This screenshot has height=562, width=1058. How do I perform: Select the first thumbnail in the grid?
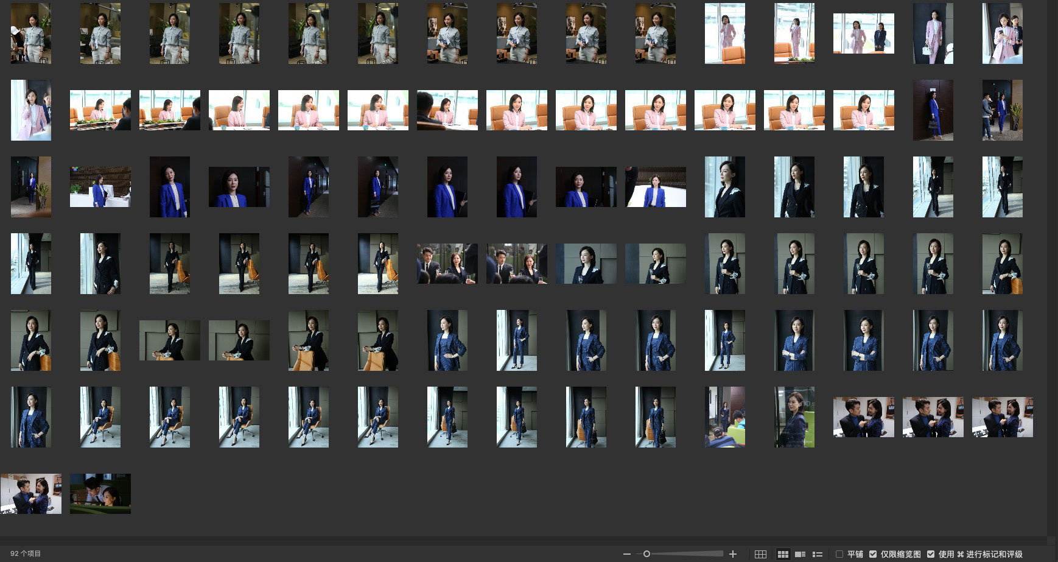tap(31, 33)
